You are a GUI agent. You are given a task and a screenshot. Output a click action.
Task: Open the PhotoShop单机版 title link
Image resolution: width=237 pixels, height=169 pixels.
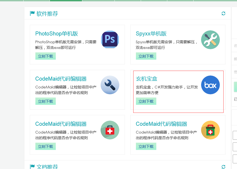coord(57,34)
